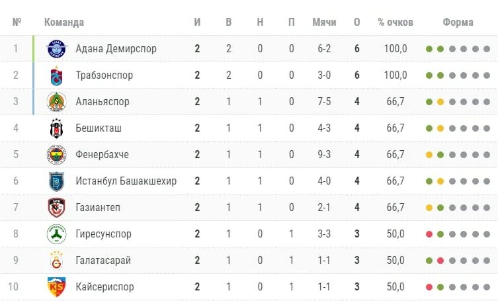Image resolution: width=498 pixels, height=301 pixels.
Task: Select the Галатасарай club crest
Action: click(56, 261)
